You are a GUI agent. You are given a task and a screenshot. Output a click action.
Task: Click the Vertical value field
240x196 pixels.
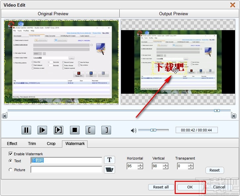(157, 166)
